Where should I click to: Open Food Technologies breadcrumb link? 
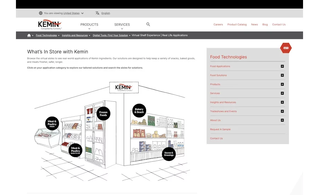(x=46, y=35)
